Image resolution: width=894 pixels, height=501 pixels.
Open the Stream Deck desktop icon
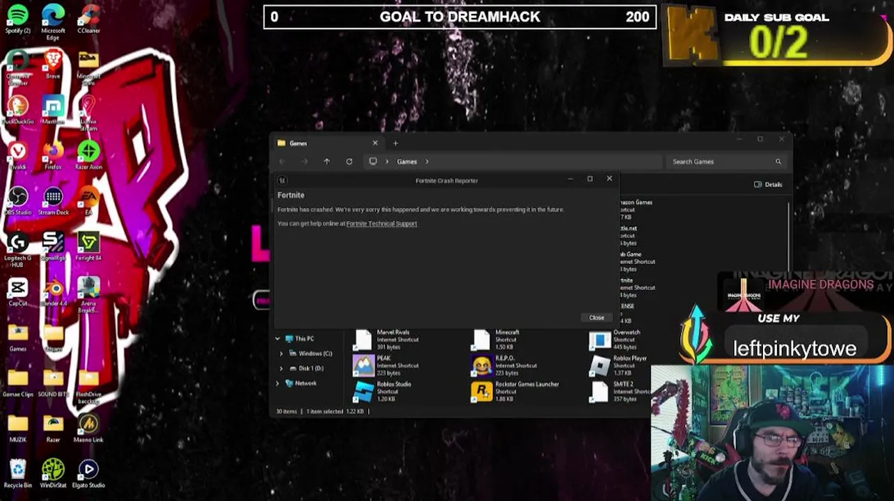pyautogui.click(x=53, y=201)
